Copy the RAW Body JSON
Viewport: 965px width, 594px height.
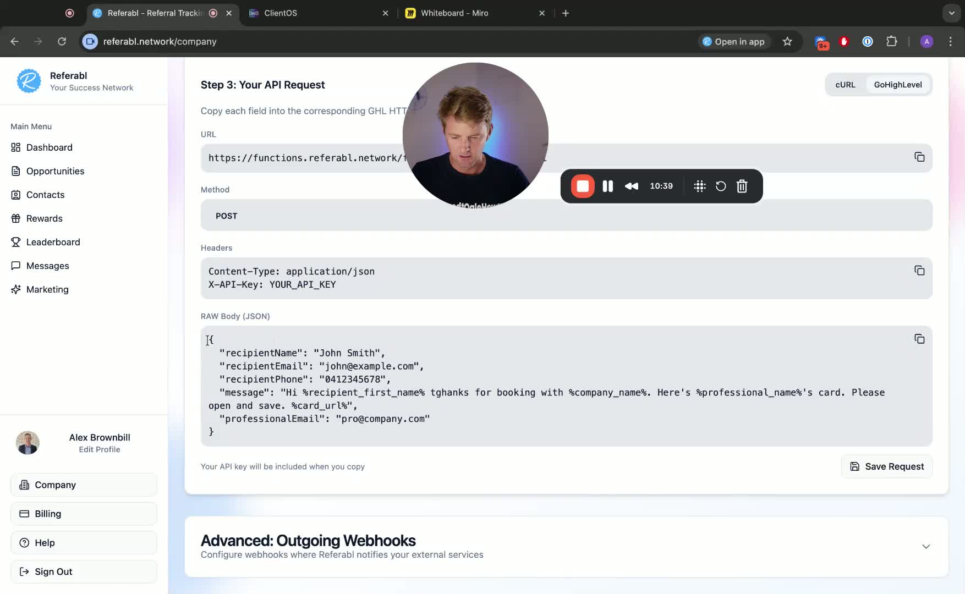tap(919, 339)
